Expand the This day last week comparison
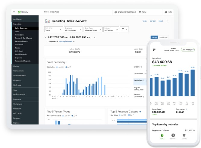 (66, 41)
